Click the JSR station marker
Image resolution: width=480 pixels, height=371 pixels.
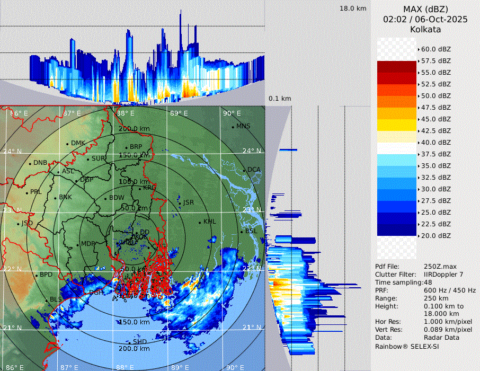180,202
